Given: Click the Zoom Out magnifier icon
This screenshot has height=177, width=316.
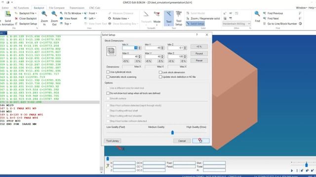Looking at the screenshot, I should coord(54,14).
